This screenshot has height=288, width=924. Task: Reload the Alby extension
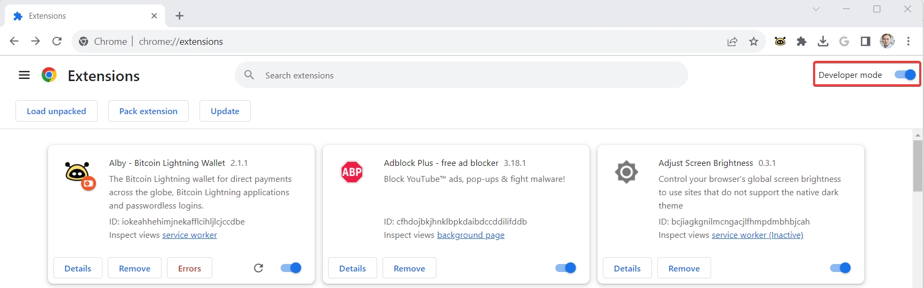coord(258,268)
